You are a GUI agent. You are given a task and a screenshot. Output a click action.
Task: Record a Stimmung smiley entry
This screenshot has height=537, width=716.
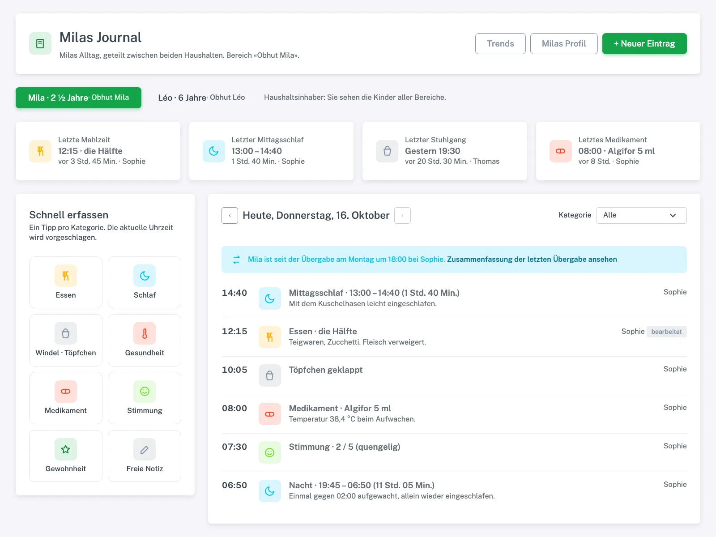click(x=145, y=398)
